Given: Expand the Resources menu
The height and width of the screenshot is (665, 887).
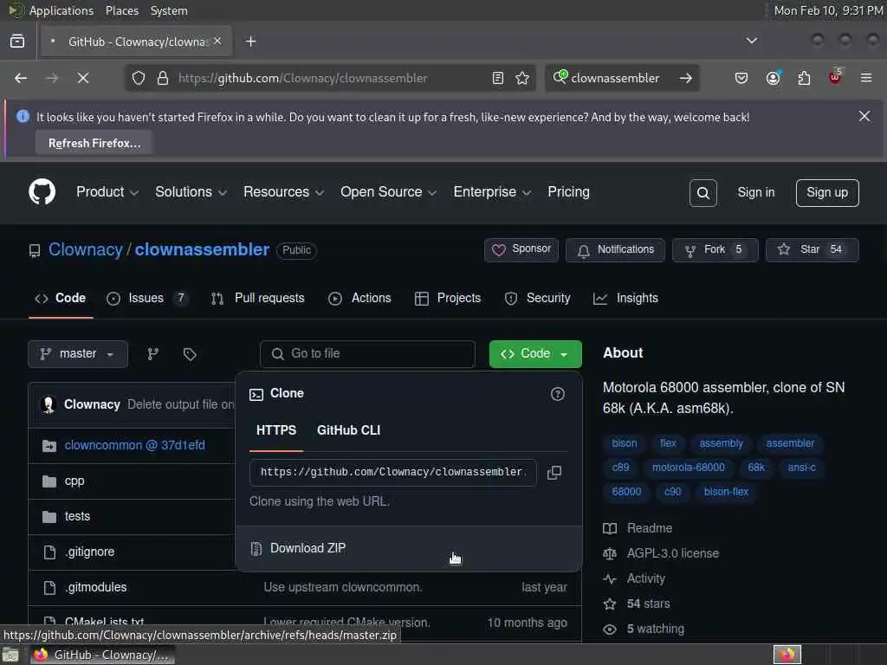Looking at the screenshot, I should point(284,192).
